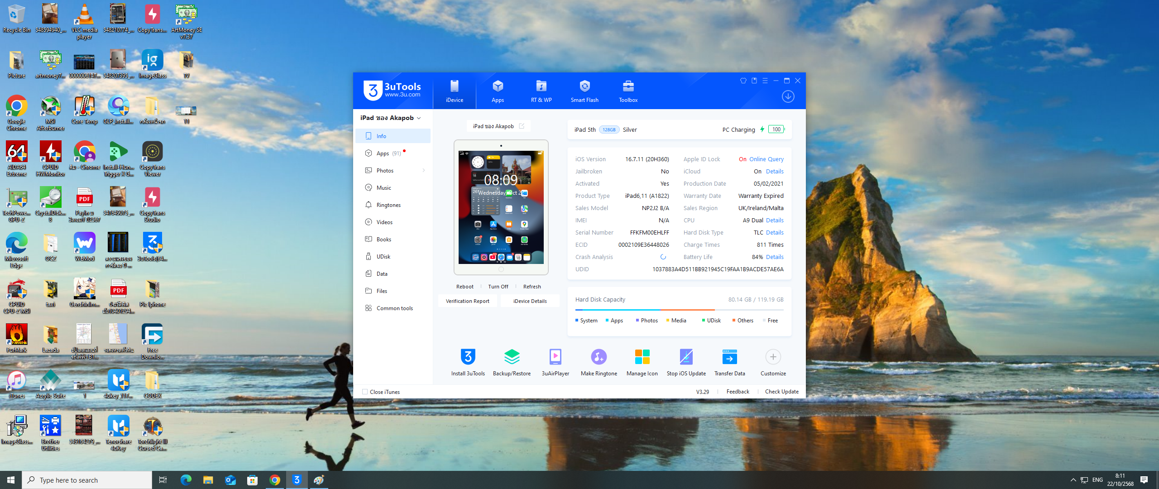The image size is (1159, 489).
Task: Open the Battery Life Details link
Action: pos(775,257)
